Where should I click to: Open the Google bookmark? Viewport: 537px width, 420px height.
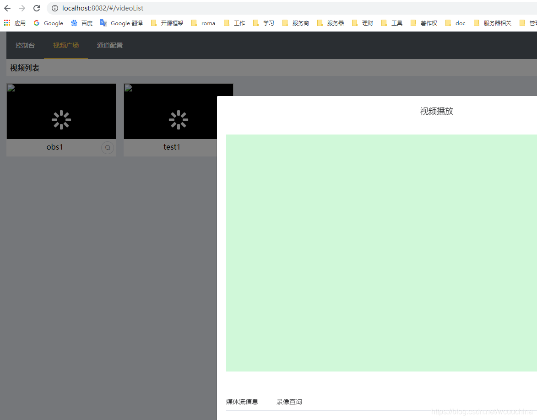click(x=48, y=22)
